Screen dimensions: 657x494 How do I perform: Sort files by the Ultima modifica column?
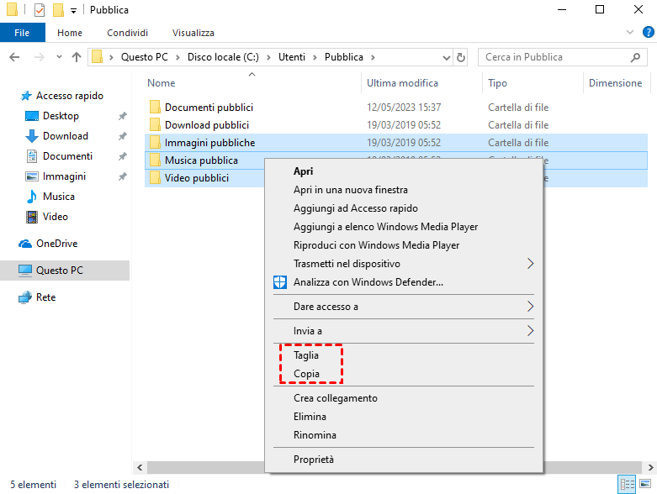[x=402, y=83]
